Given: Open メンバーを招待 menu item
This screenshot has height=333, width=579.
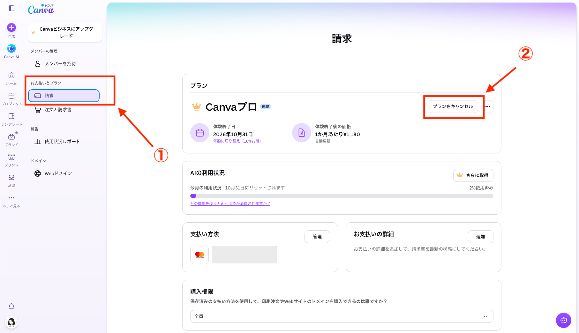Looking at the screenshot, I should [64, 64].
